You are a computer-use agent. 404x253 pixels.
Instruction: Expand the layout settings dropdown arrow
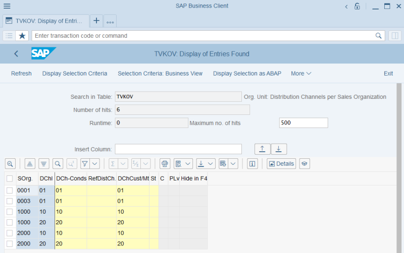point(232,164)
